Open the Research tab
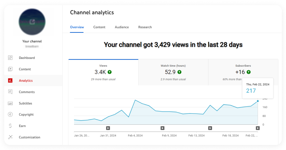Image resolution: width=286 pixels, height=150 pixels. pyautogui.click(x=145, y=27)
